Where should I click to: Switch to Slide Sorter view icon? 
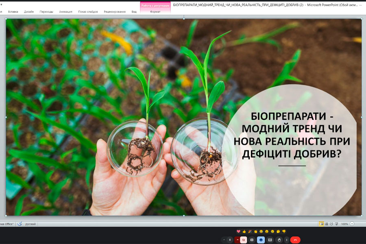(327, 224)
